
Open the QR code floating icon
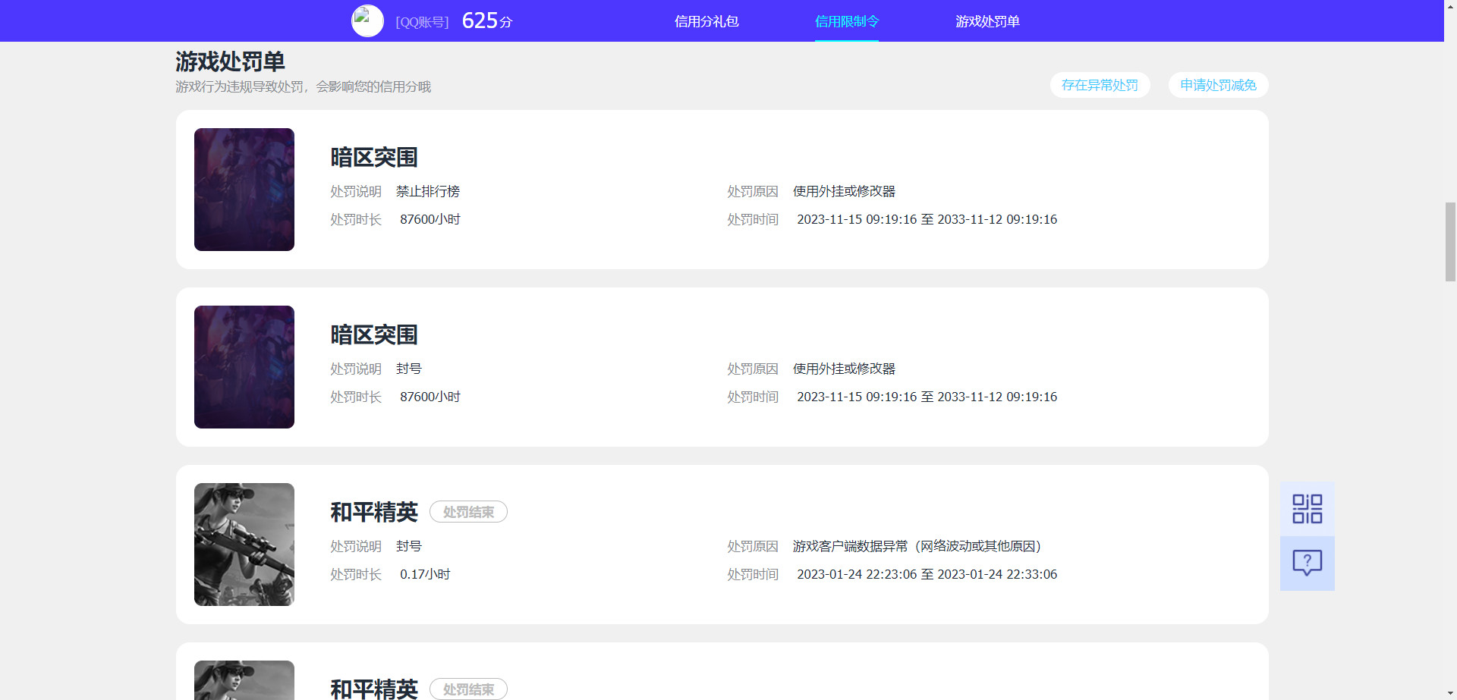pyautogui.click(x=1307, y=509)
